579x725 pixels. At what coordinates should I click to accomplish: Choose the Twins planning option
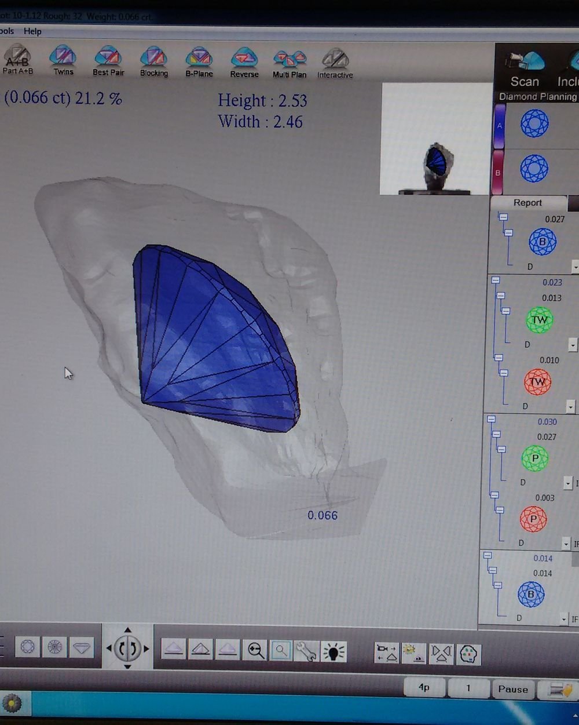63,61
